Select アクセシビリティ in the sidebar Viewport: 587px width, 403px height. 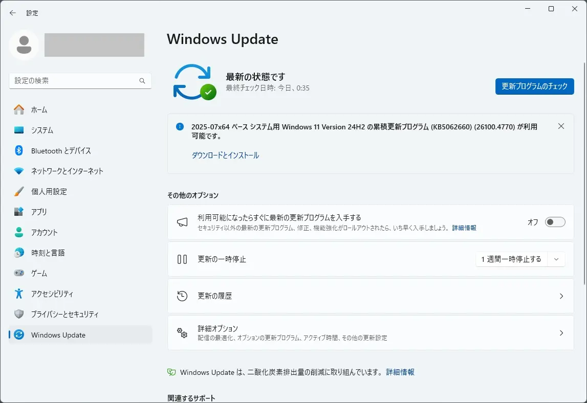point(80,294)
